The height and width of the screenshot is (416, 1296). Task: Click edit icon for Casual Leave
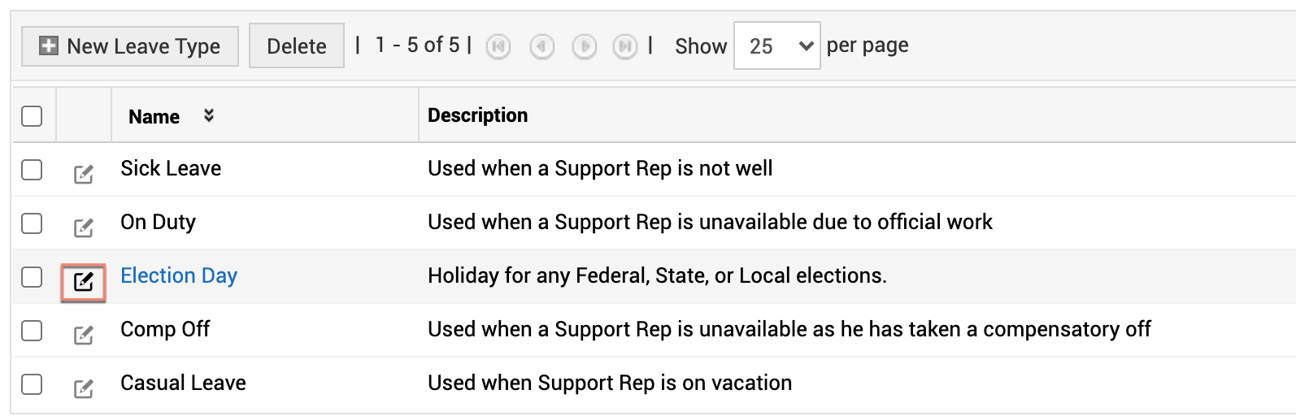(x=84, y=388)
